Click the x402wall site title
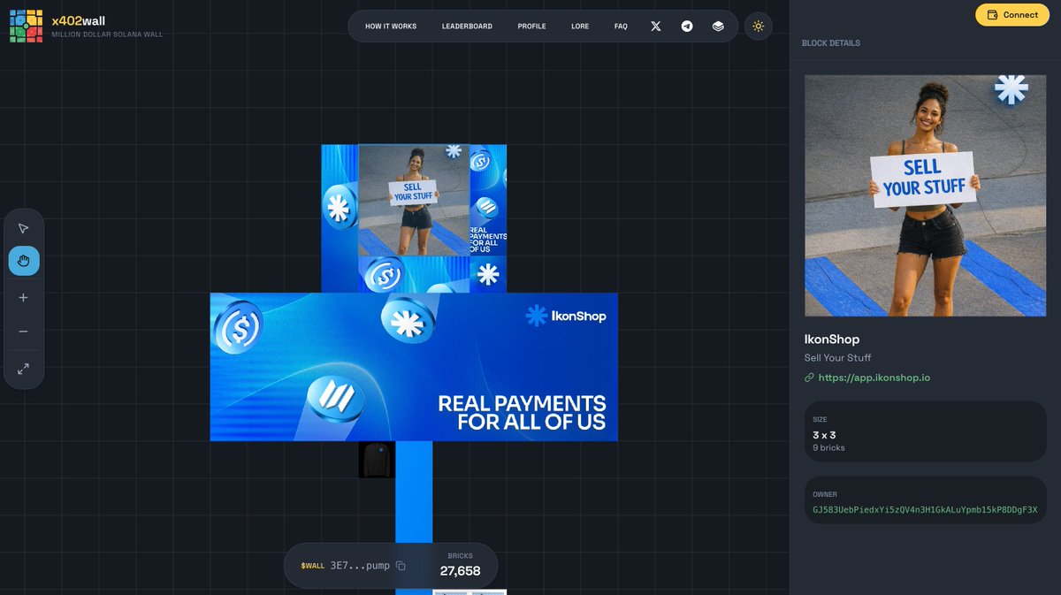The image size is (1061, 595). 78,21
